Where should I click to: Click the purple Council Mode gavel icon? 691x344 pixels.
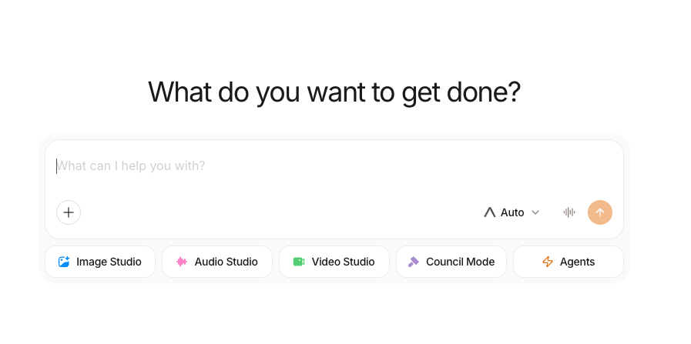click(x=414, y=262)
